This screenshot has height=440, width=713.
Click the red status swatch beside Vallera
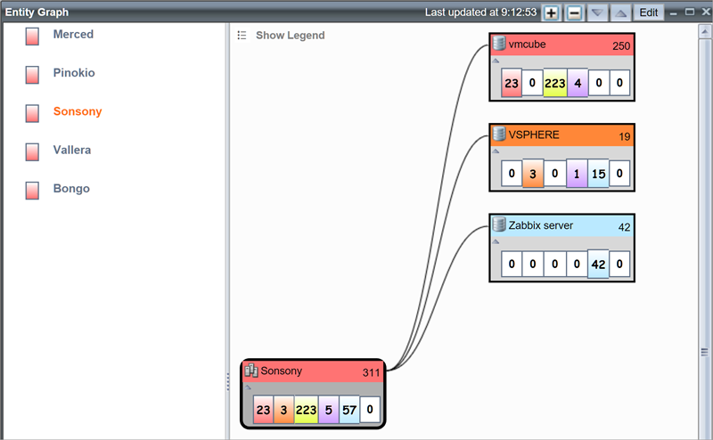coord(32,152)
